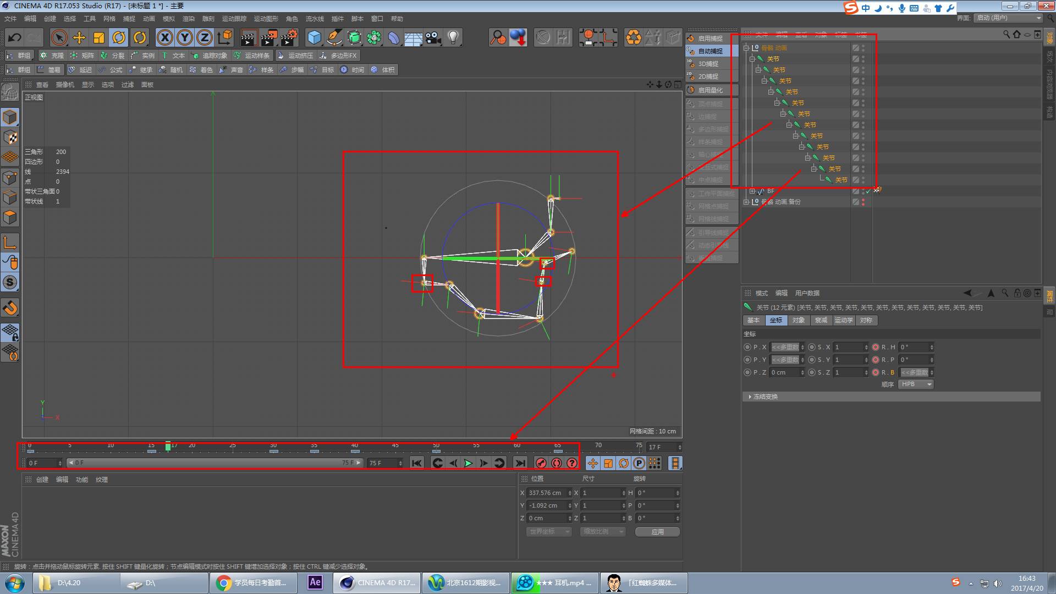Toggle the R.H keyframe radio circle
Screen dimensions: 1056x594
[876, 347]
